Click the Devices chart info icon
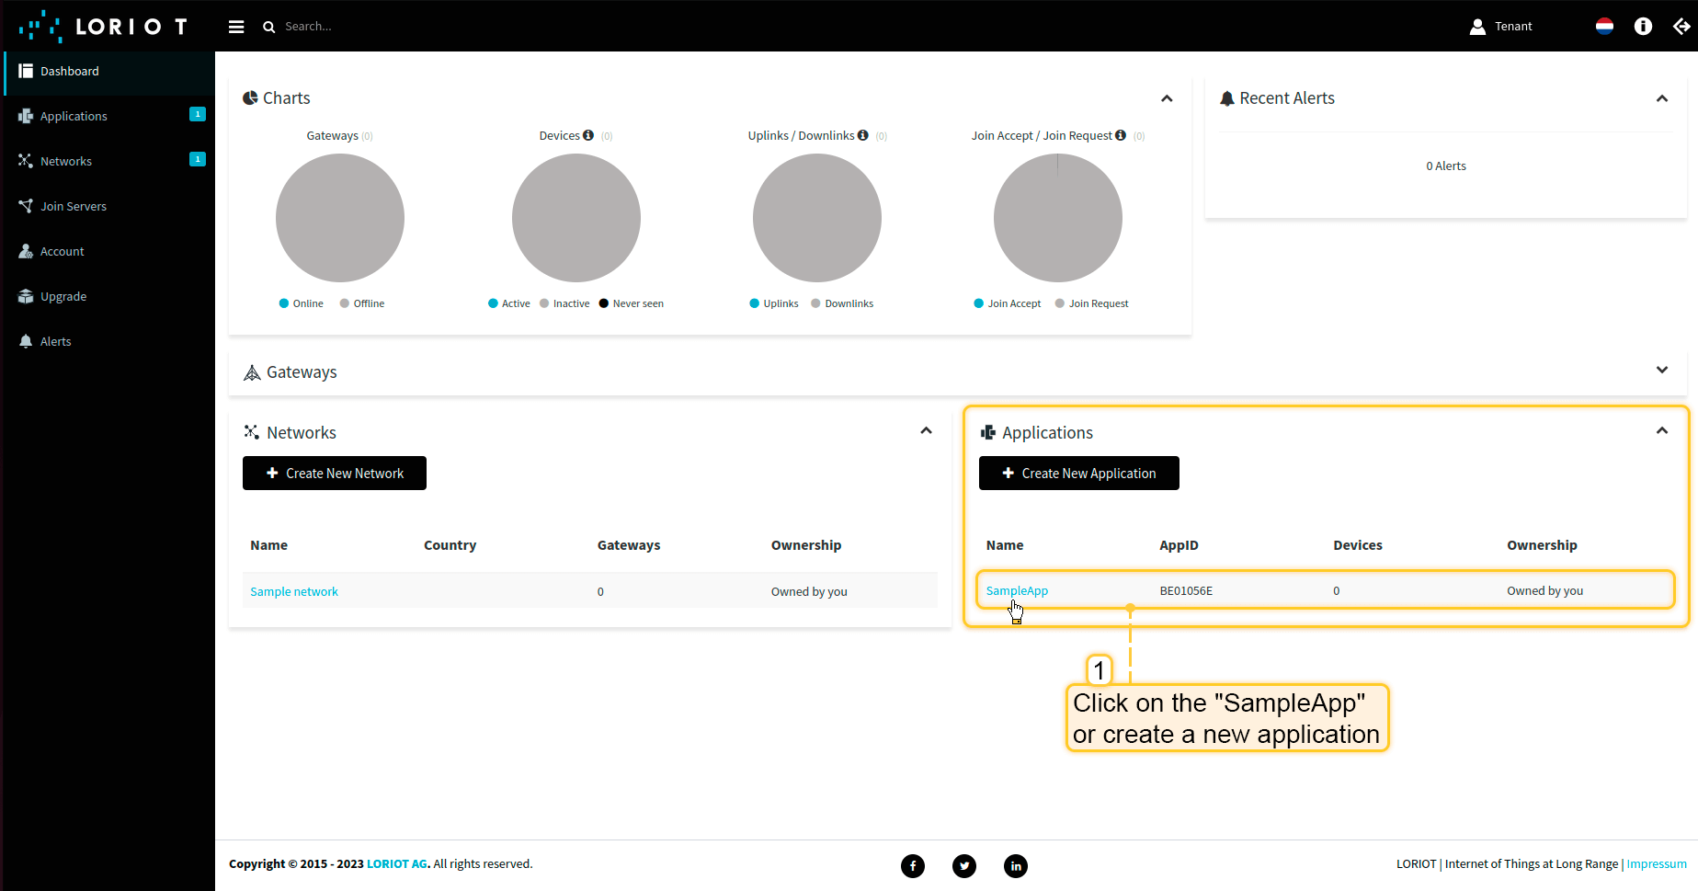Screen dimensions: 1698x891 tap(588, 135)
